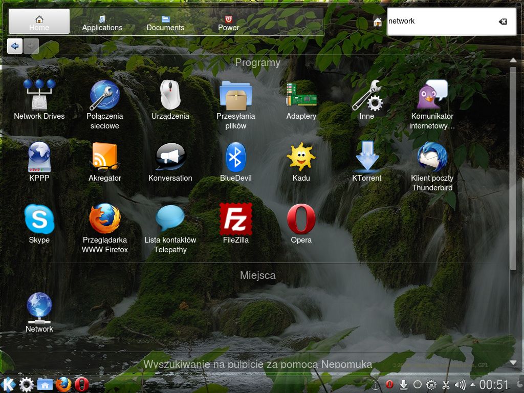The image size is (524, 393).
Task: Click the scrollbar up arrow
Action: point(513,60)
